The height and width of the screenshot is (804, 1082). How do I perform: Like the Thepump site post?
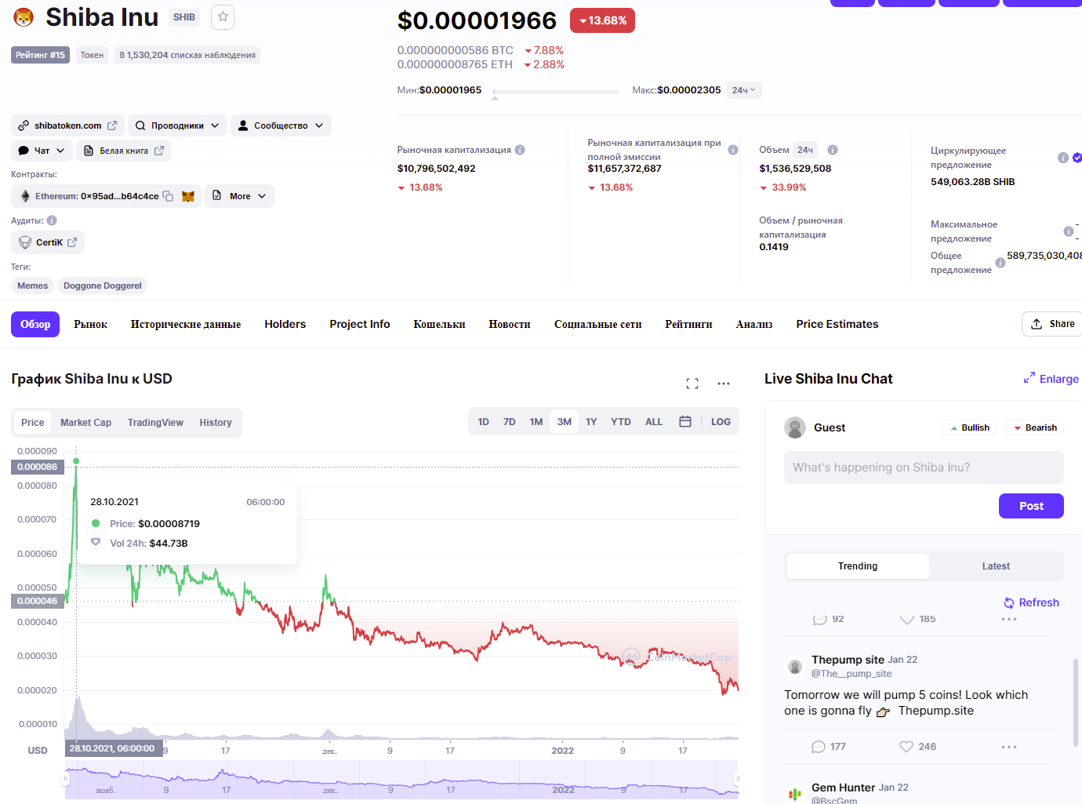(906, 747)
